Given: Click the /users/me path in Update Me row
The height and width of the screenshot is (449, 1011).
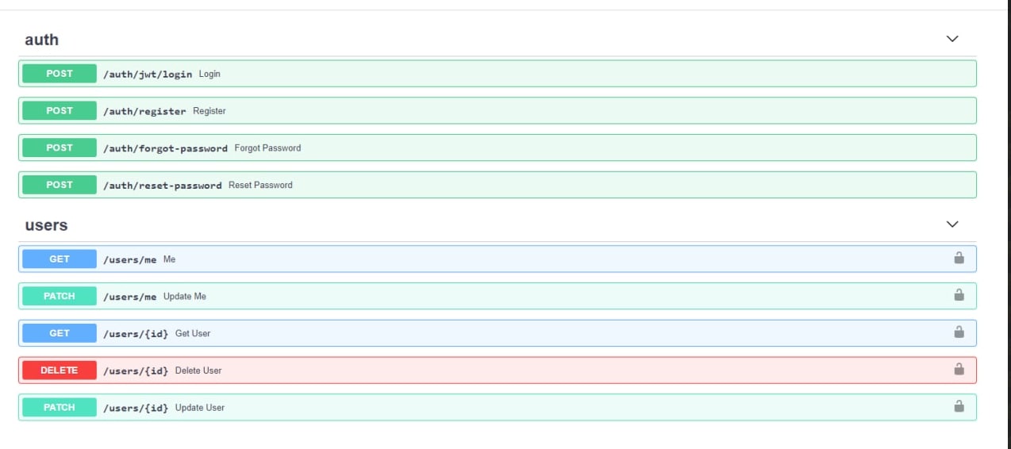Looking at the screenshot, I should [130, 297].
